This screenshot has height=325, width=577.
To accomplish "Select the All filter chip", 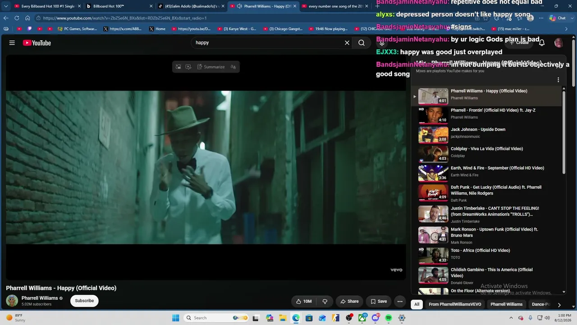I will pyautogui.click(x=417, y=304).
